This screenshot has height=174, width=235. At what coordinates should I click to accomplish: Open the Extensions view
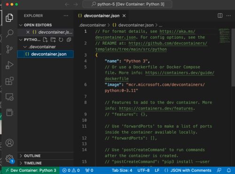point(9,81)
